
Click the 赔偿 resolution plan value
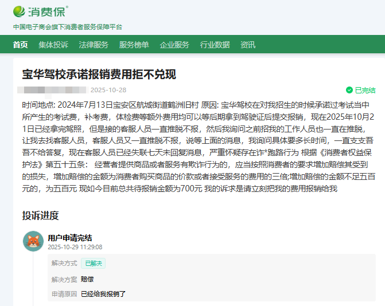coord(87,279)
